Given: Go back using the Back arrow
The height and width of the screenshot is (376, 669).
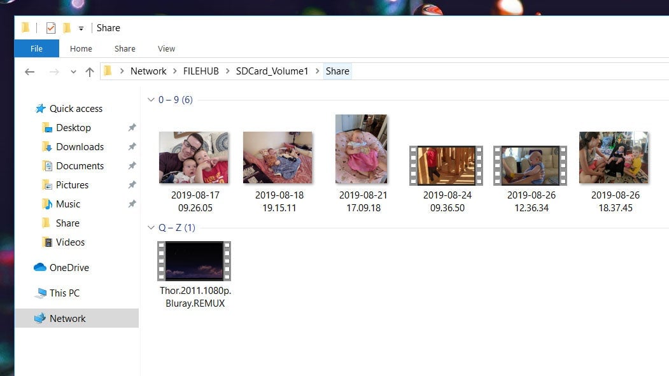Looking at the screenshot, I should coord(29,72).
